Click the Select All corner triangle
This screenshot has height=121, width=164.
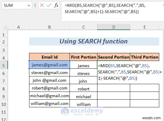(5, 27)
